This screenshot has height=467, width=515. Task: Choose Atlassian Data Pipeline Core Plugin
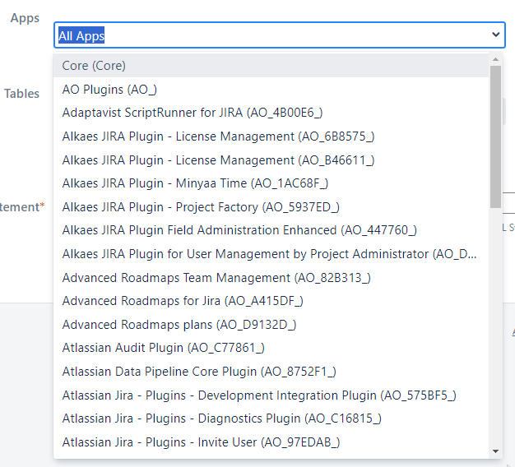[x=199, y=372]
